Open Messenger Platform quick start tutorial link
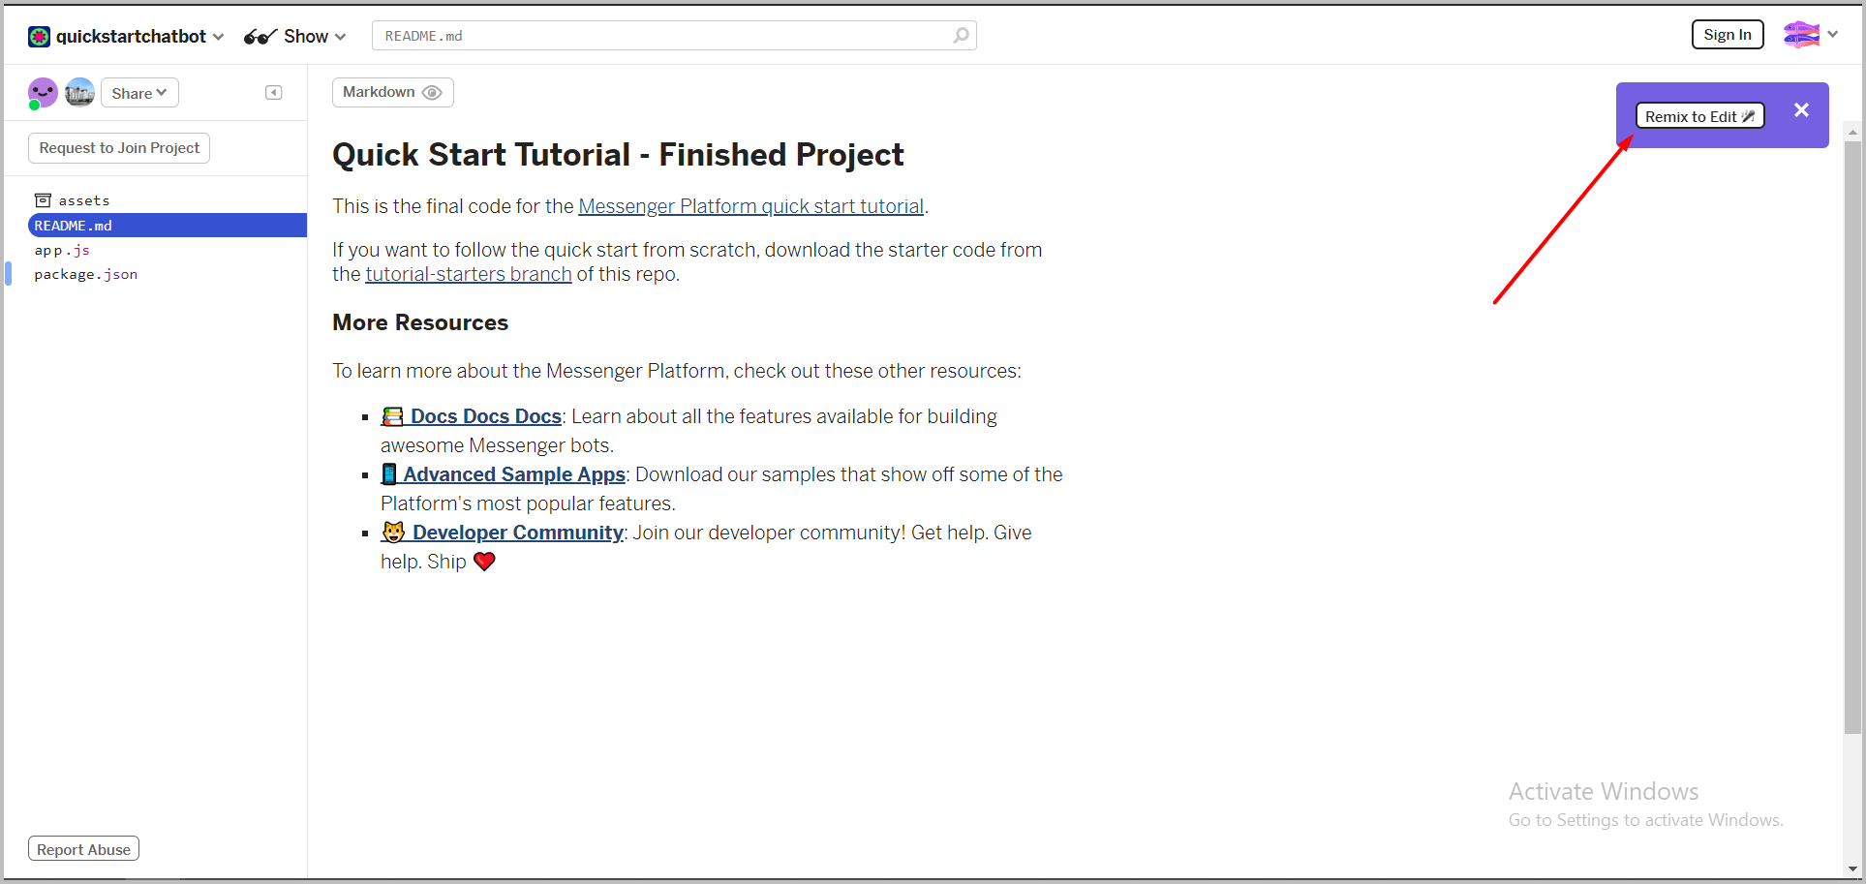The height and width of the screenshot is (884, 1866). (750, 206)
